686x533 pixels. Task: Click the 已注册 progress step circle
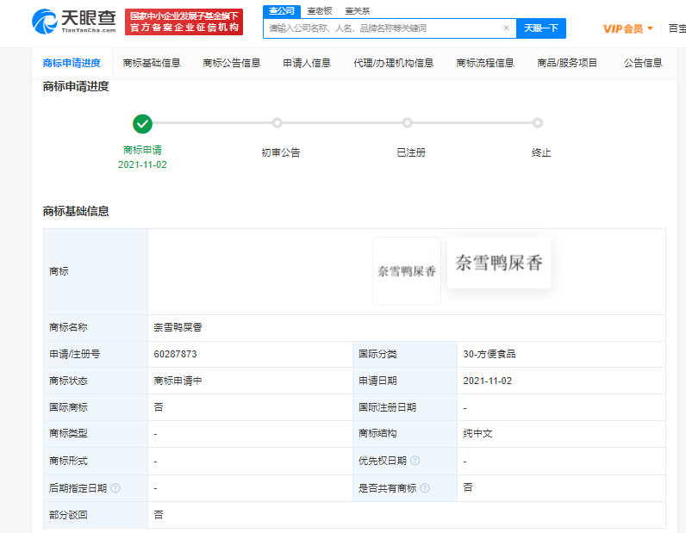pyautogui.click(x=408, y=123)
